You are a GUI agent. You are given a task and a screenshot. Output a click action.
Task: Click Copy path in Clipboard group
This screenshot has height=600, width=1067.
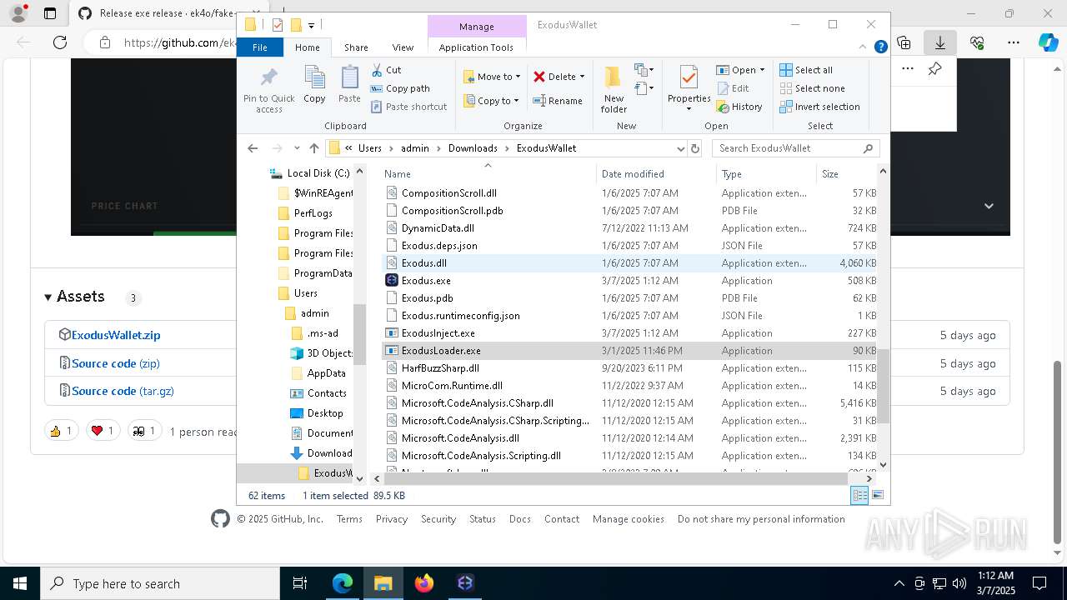tap(400, 88)
